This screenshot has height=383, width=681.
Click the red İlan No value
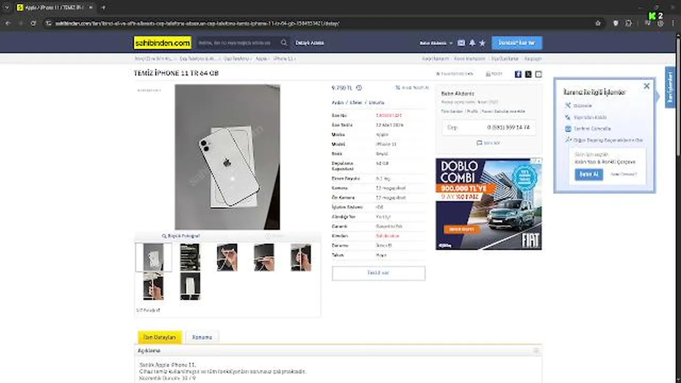click(x=388, y=115)
